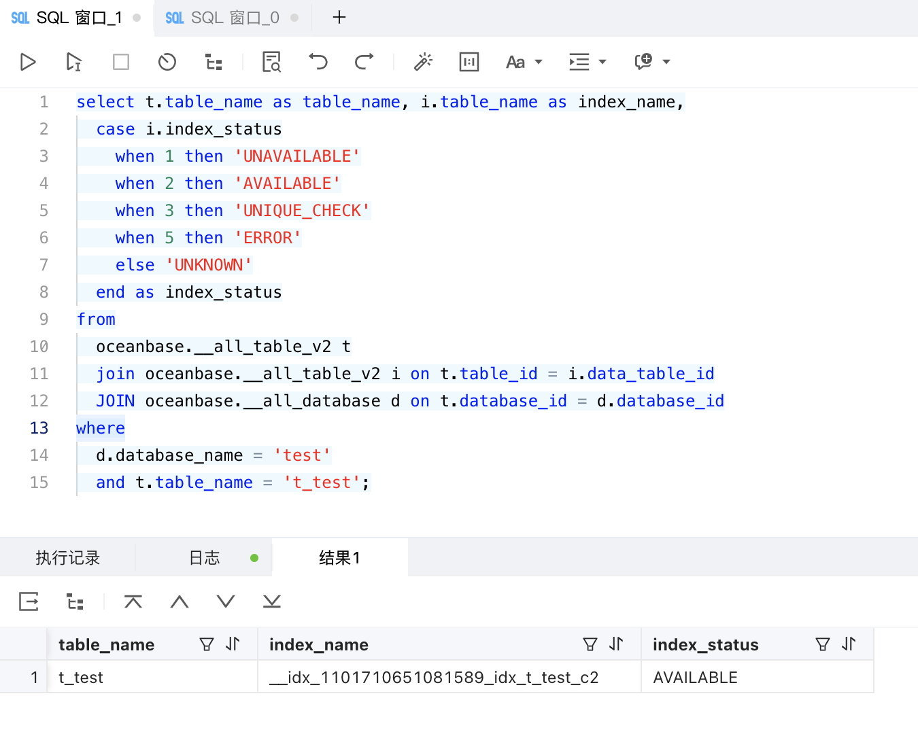Place cursor on 'UNIQUE_CHECK' string
Viewport: 918px width, 734px height.
(302, 211)
